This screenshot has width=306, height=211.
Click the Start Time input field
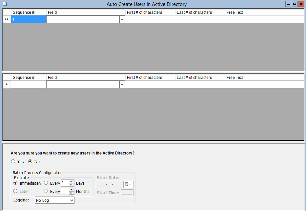coord(127,193)
